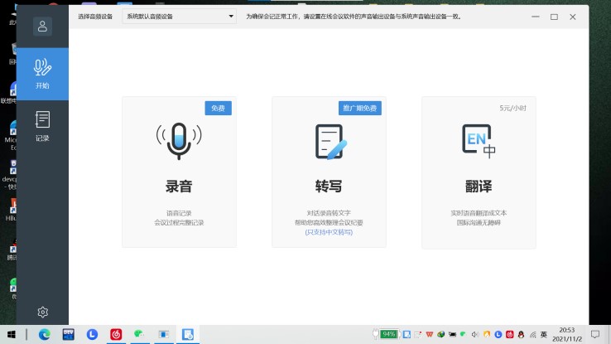Open the WPS icon in system tray
Image resolution: width=611 pixels, height=344 pixels.
click(430, 334)
